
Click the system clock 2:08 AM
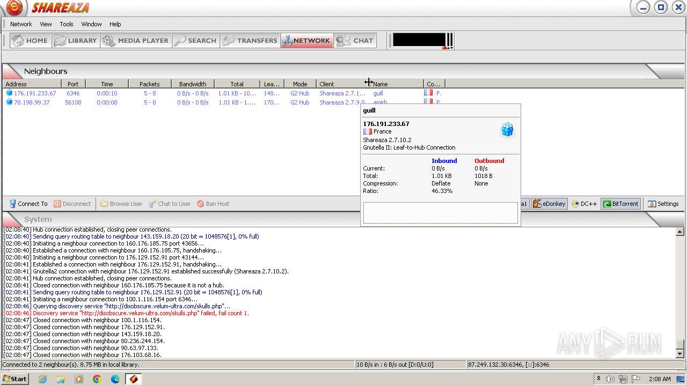pos(660,379)
